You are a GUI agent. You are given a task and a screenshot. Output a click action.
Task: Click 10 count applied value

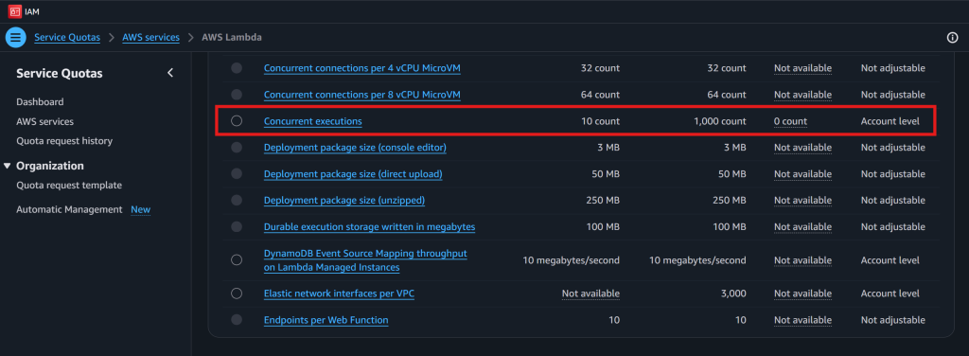tap(601, 121)
